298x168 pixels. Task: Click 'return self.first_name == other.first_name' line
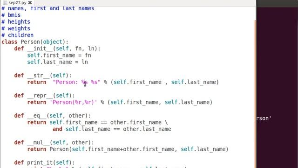[x=97, y=122]
